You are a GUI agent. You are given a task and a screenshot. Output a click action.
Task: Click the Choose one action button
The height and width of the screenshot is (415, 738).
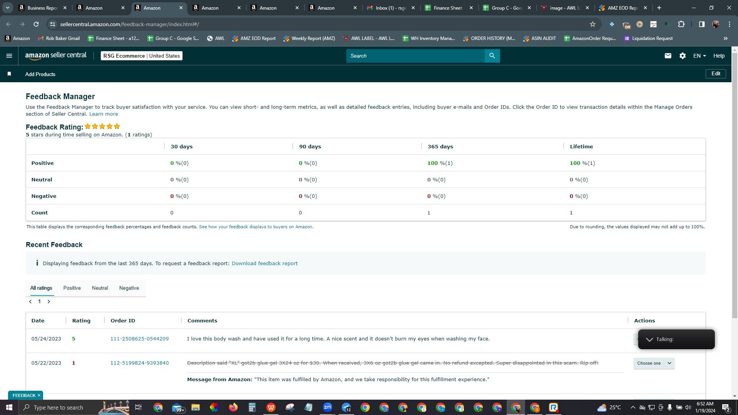649,363
